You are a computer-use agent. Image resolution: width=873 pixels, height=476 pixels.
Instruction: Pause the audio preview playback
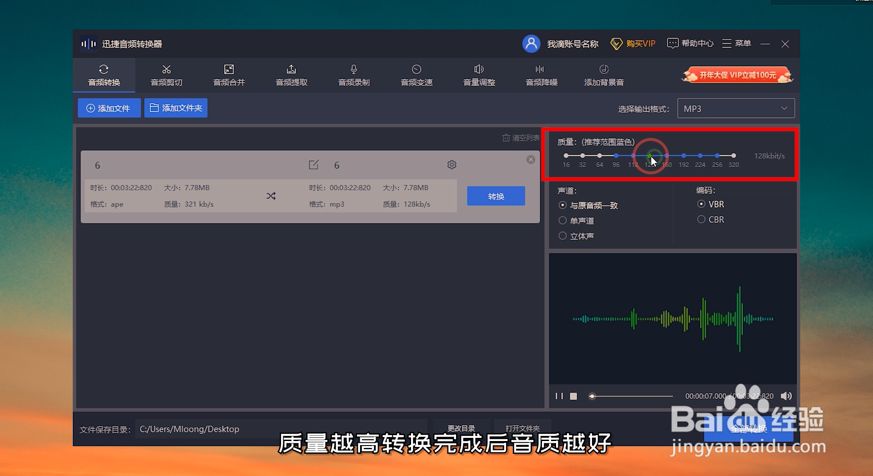[559, 396]
